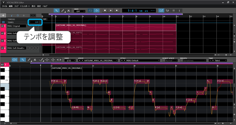The image size is (236, 125).
Task: Open the ヘルプ menu
Action: point(45,6)
